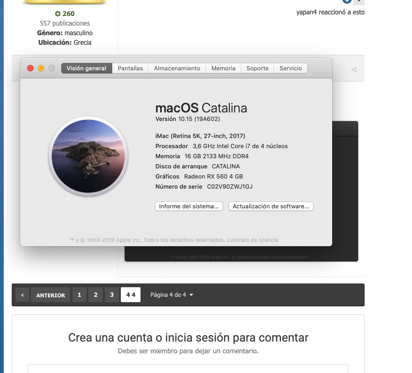412x373 pixels.
Task: Go to page 2
Action: pos(96,295)
